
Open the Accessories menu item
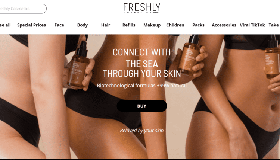pyautogui.click(x=224, y=25)
